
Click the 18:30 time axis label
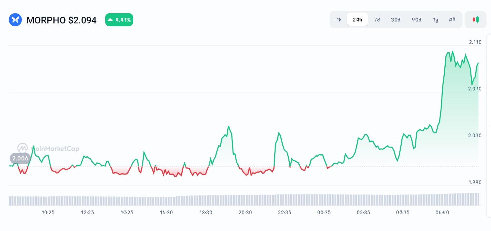pos(206,212)
